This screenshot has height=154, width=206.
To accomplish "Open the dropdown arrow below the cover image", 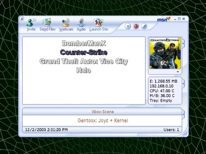I will click(x=178, y=72).
